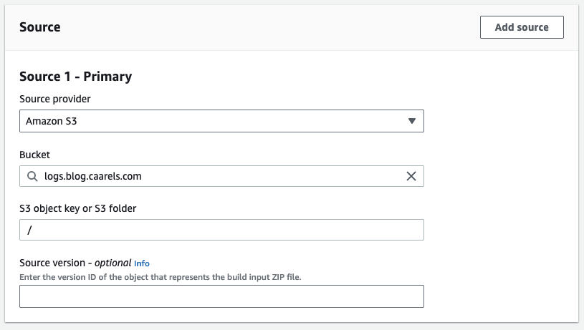Screen dimensions: 584x330
Task: Click the 'Source version - optional' label
Action: [75, 263]
